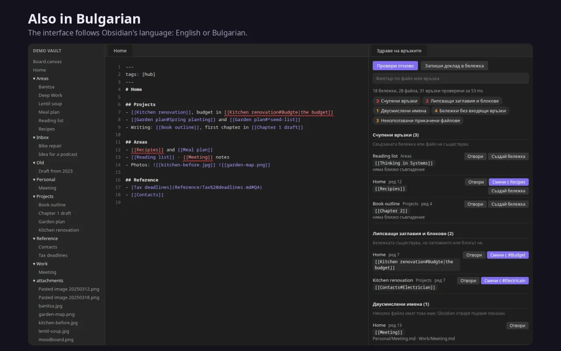Collapse the Personal folder

click(44, 179)
